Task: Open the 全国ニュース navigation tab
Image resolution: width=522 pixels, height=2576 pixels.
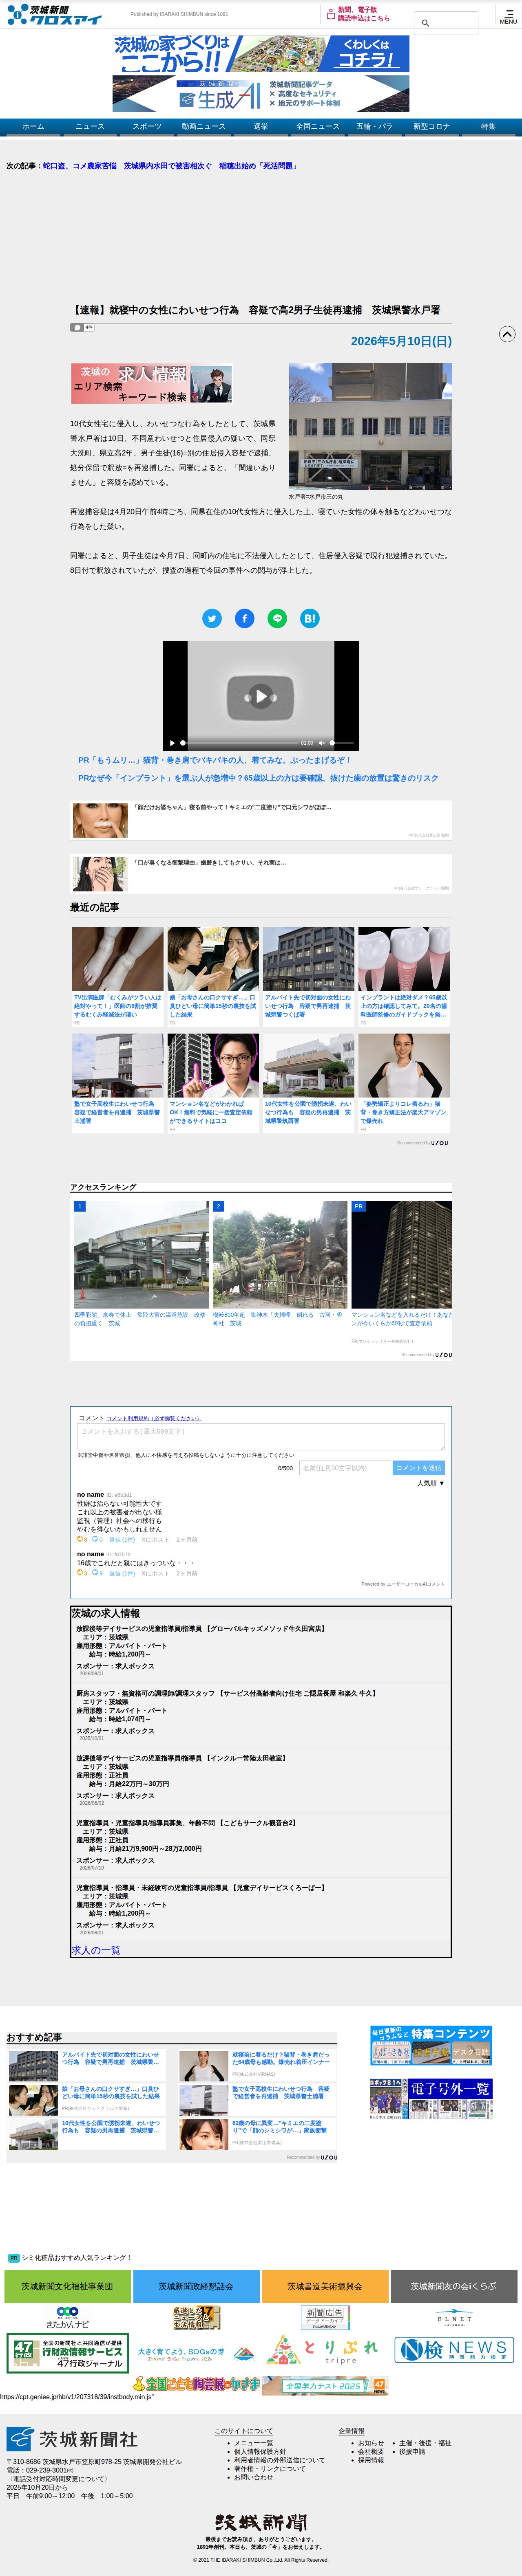Action: tap(318, 127)
